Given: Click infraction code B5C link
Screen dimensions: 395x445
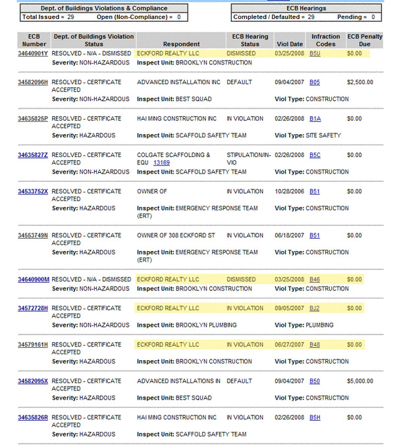Looking at the screenshot, I should pyautogui.click(x=315, y=155).
